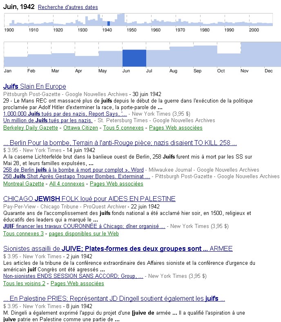Select the Sep bar in month timeline
Image resolution: width=281 pixels, height=322 pixels.
pos(205,56)
